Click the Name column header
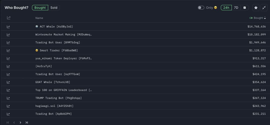Screen dimensions: 270x125 pyautogui.click(x=39, y=18)
